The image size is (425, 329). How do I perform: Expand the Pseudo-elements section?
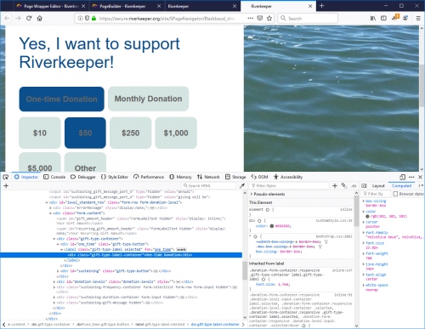coord(252,194)
